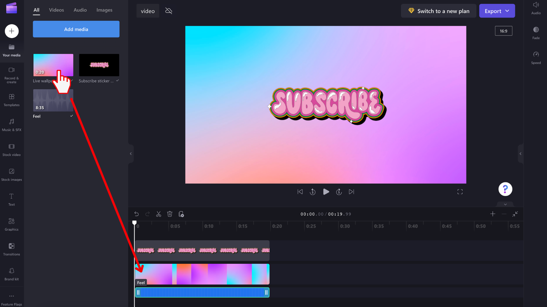The image size is (547, 307).
Task: Select the Music & SFX tool
Action: click(11, 125)
